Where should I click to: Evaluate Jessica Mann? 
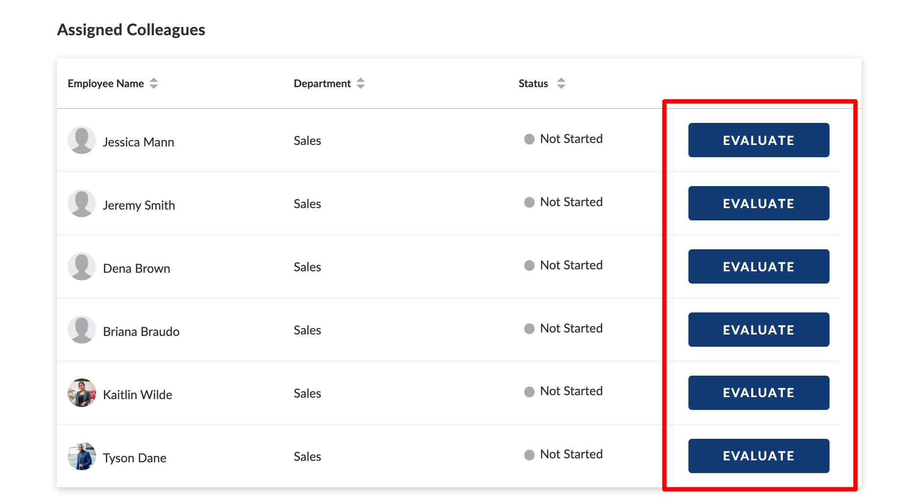758,140
